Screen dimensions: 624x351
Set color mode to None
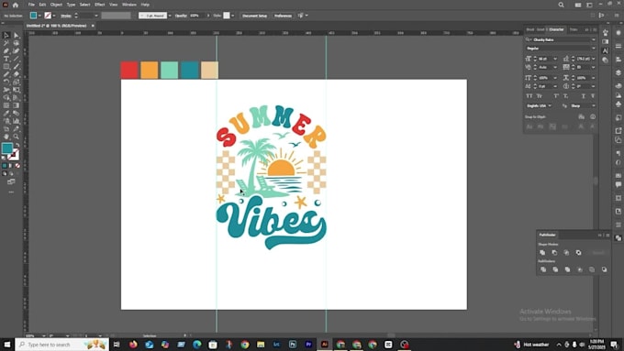17,165
